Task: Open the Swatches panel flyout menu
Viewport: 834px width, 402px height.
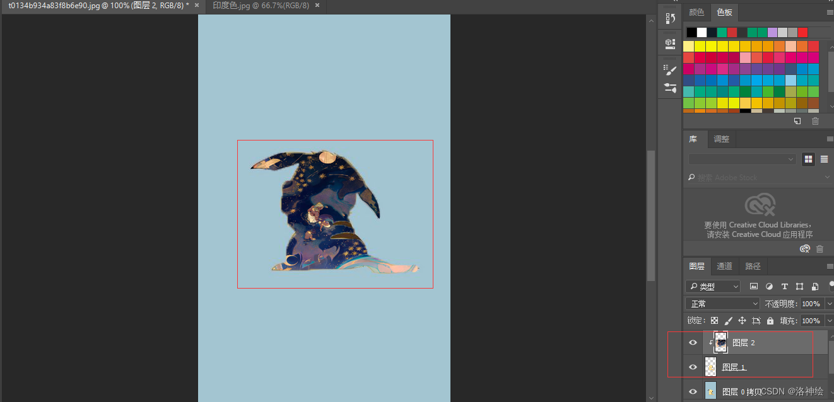Action: click(830, 12)
